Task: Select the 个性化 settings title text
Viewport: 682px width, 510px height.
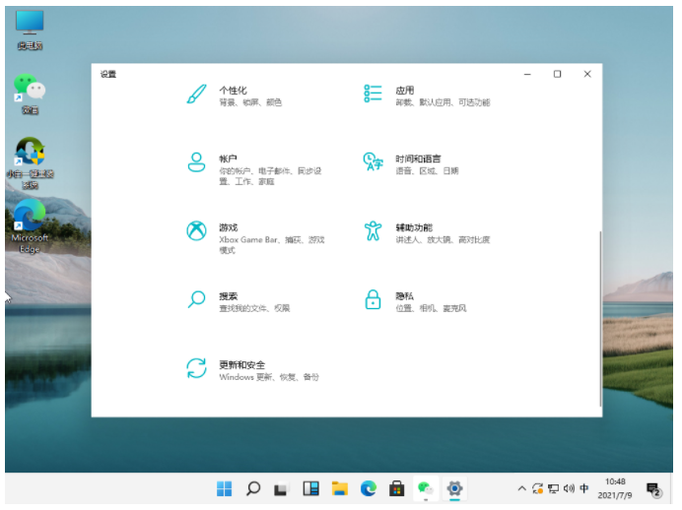Action: (x=233, y=90)
